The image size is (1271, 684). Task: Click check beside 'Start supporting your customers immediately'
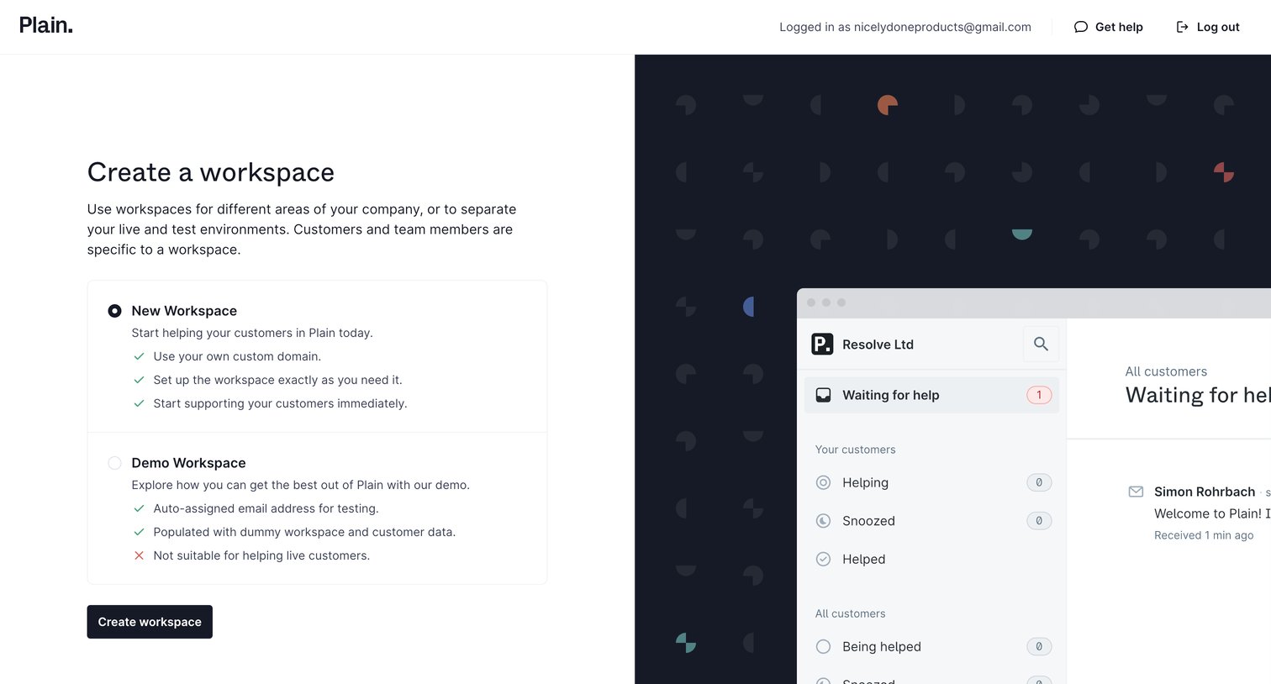139,403
